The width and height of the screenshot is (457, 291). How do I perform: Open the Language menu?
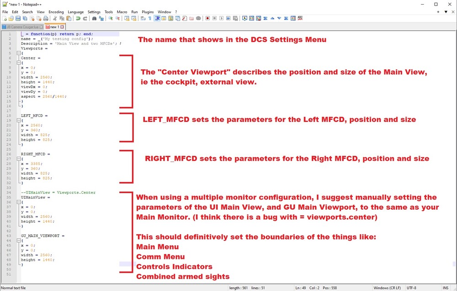75,12
